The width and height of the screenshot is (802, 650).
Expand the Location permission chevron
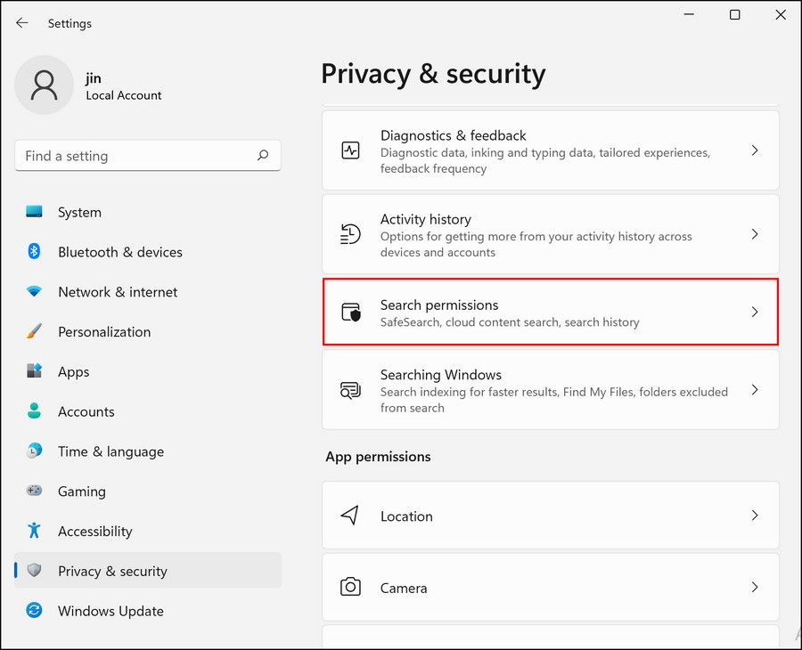click(x=754, y=516)
